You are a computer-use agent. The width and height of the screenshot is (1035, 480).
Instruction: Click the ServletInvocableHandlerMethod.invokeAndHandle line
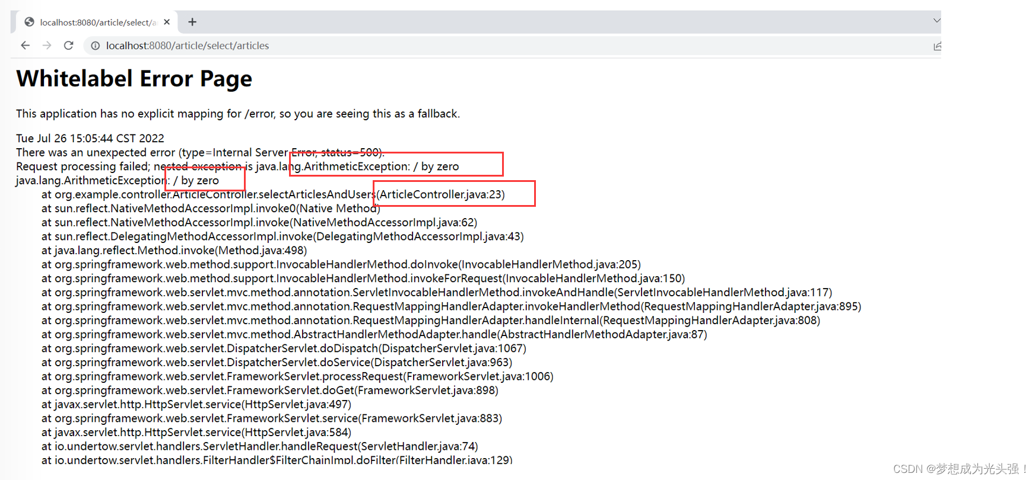437,292
